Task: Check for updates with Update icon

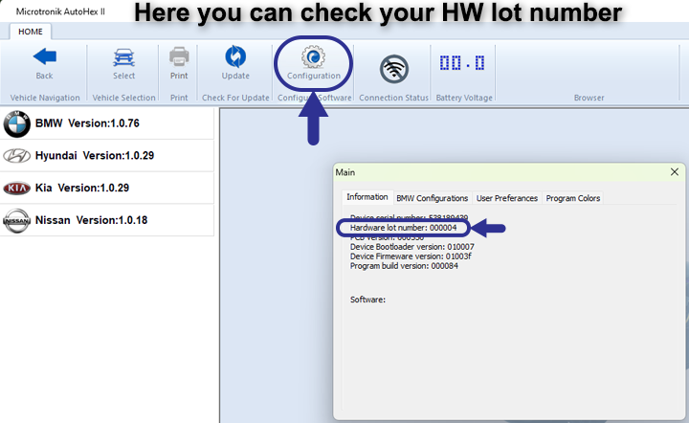Action: (x=235, y=56)
